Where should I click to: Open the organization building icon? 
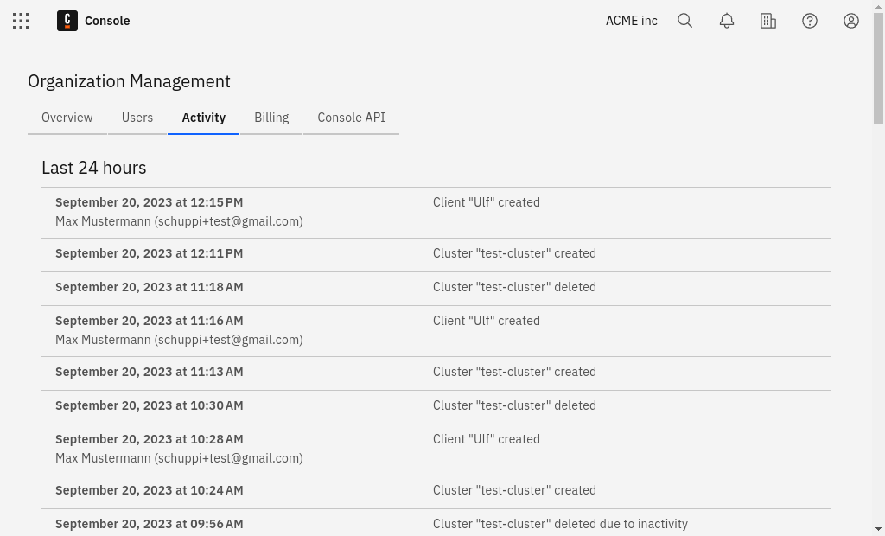coord(767,21)
